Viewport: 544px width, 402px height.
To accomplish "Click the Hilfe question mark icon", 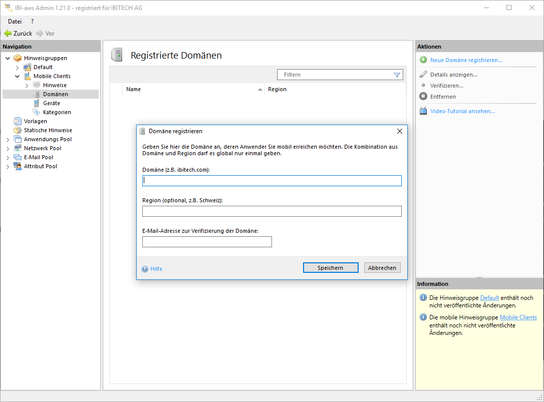I will coord(145,269).
